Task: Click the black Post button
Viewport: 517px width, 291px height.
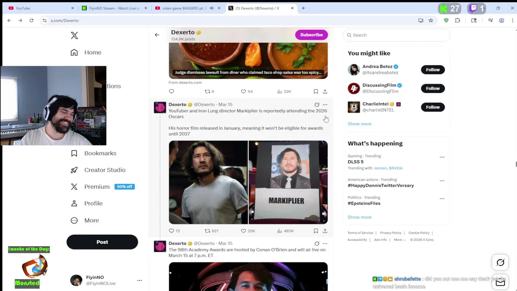Action: click(102, 242)
